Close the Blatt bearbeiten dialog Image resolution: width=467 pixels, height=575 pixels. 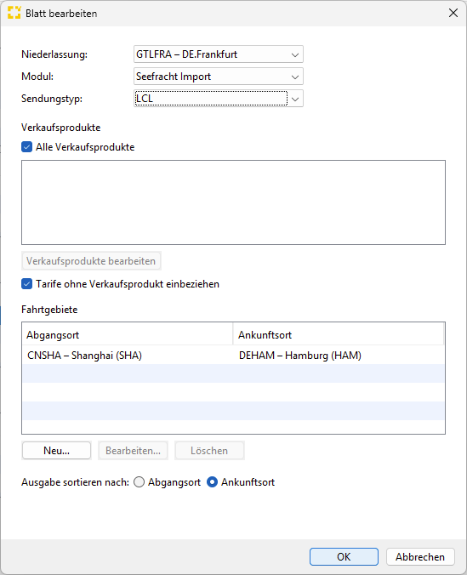[x=453, y=13]
